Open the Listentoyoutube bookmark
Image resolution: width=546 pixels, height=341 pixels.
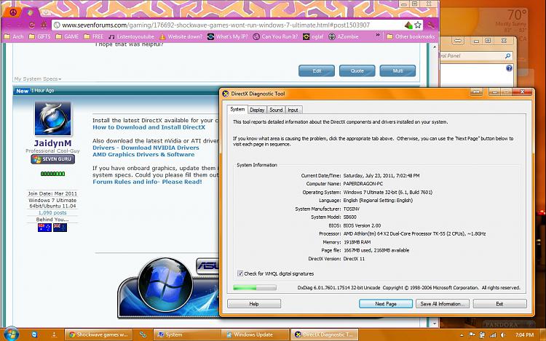pos(131,36)
